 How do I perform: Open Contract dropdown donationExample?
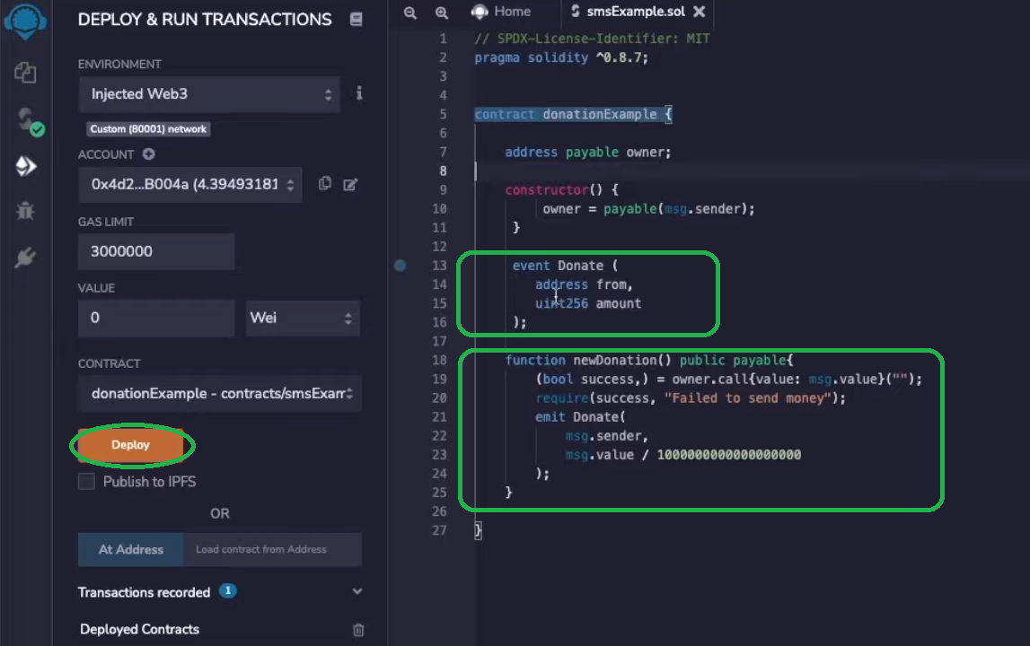[x=219, y=393]
